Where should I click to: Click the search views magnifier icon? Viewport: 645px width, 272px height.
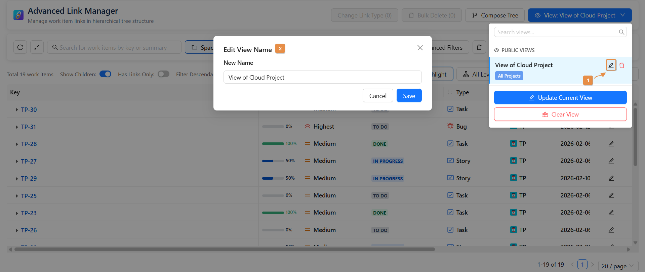[x=621, y=32]
